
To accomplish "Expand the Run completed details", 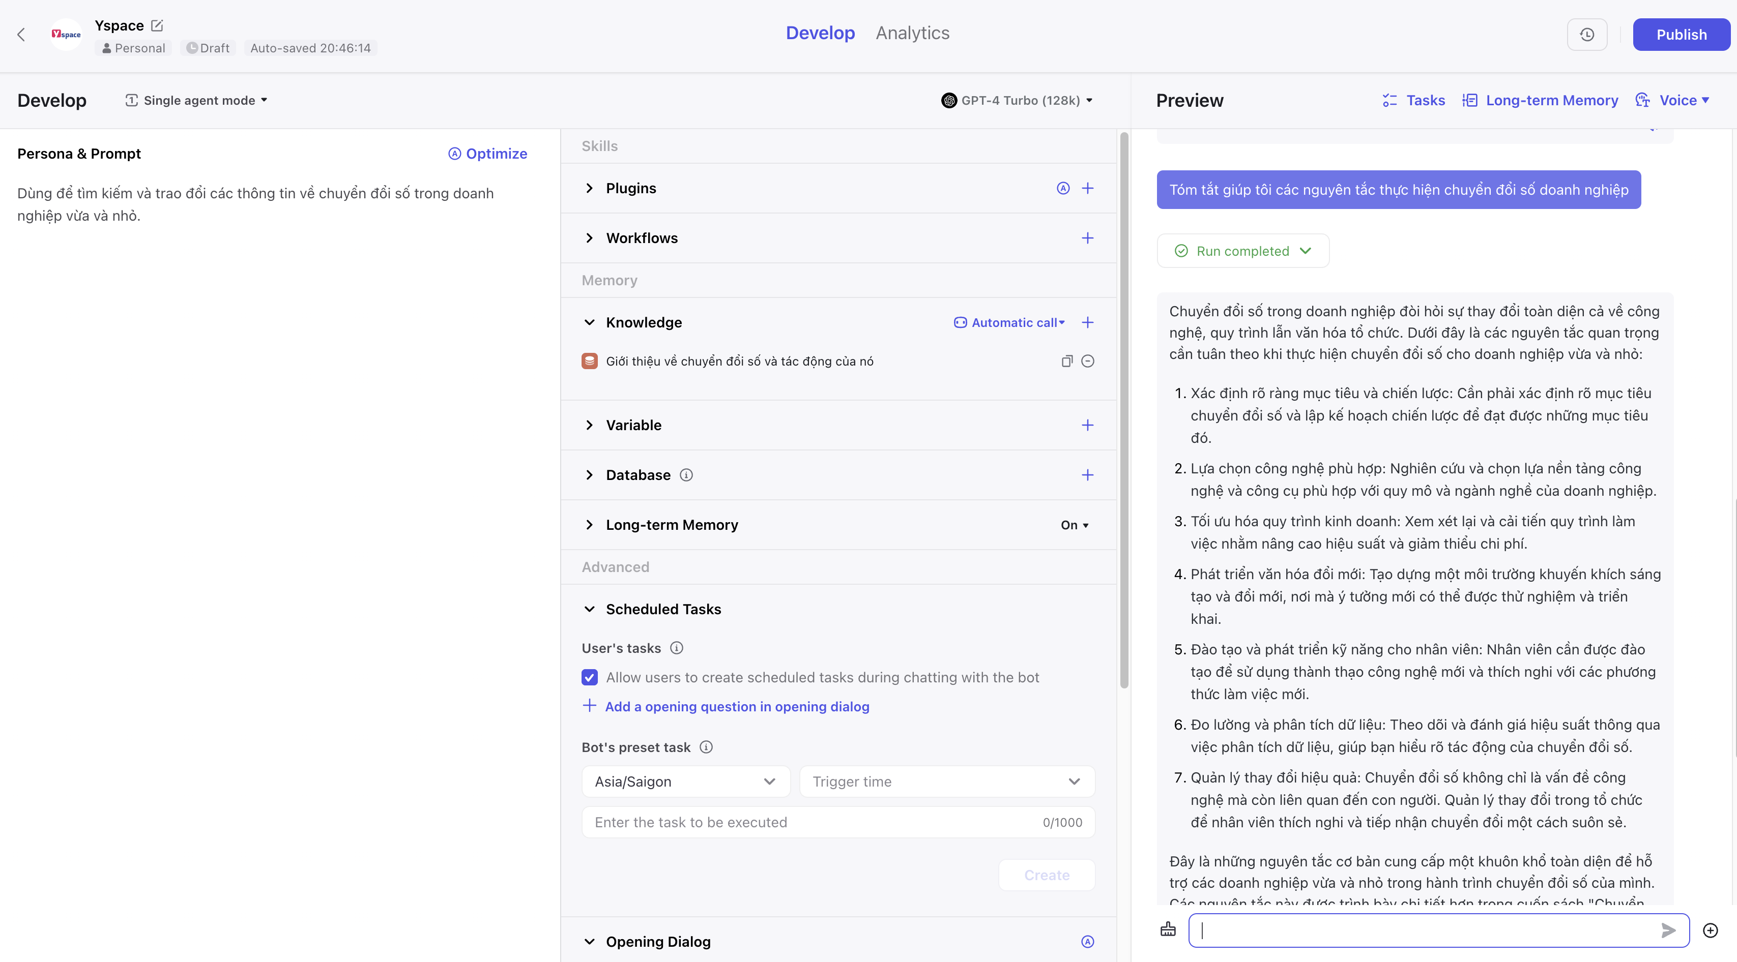I will 1243,251.
